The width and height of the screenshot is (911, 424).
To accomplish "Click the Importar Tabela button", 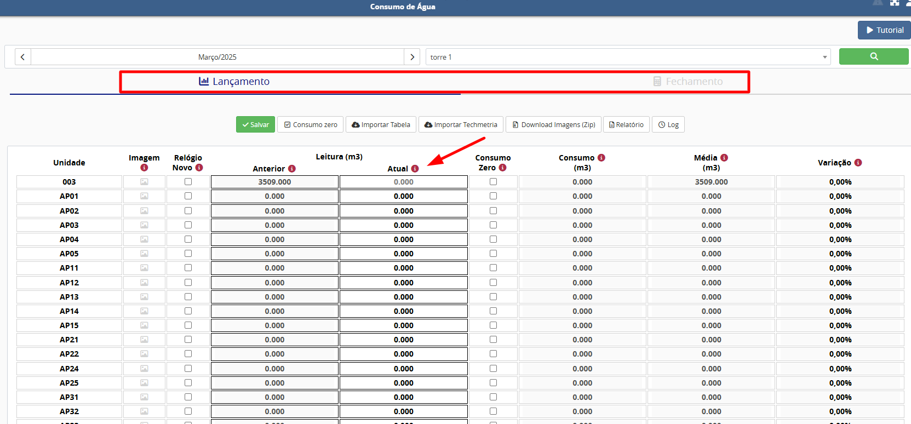I will 381,125.
